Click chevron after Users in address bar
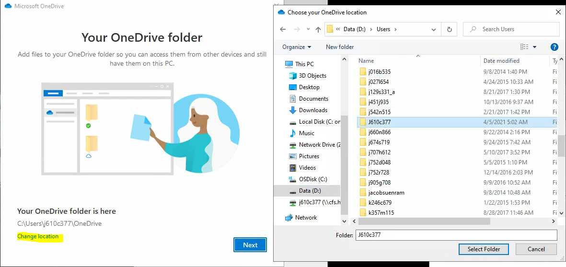 395,29
